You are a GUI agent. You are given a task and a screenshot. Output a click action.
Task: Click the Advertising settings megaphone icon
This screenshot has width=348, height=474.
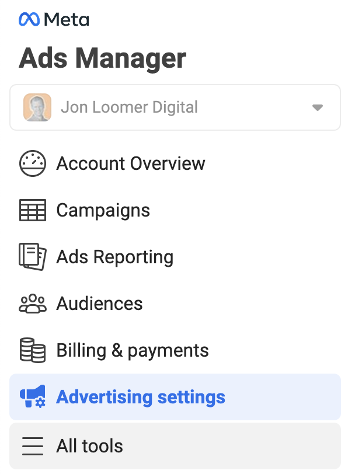(33, 396)
